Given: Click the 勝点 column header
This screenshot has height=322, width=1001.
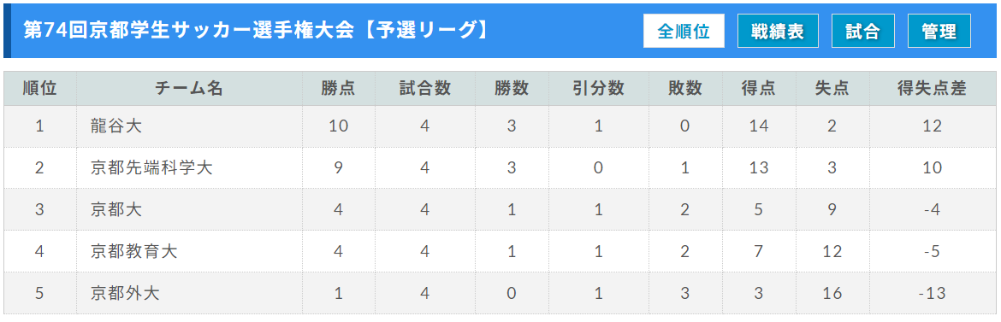Looking at the screenshot, I should 338,89.
